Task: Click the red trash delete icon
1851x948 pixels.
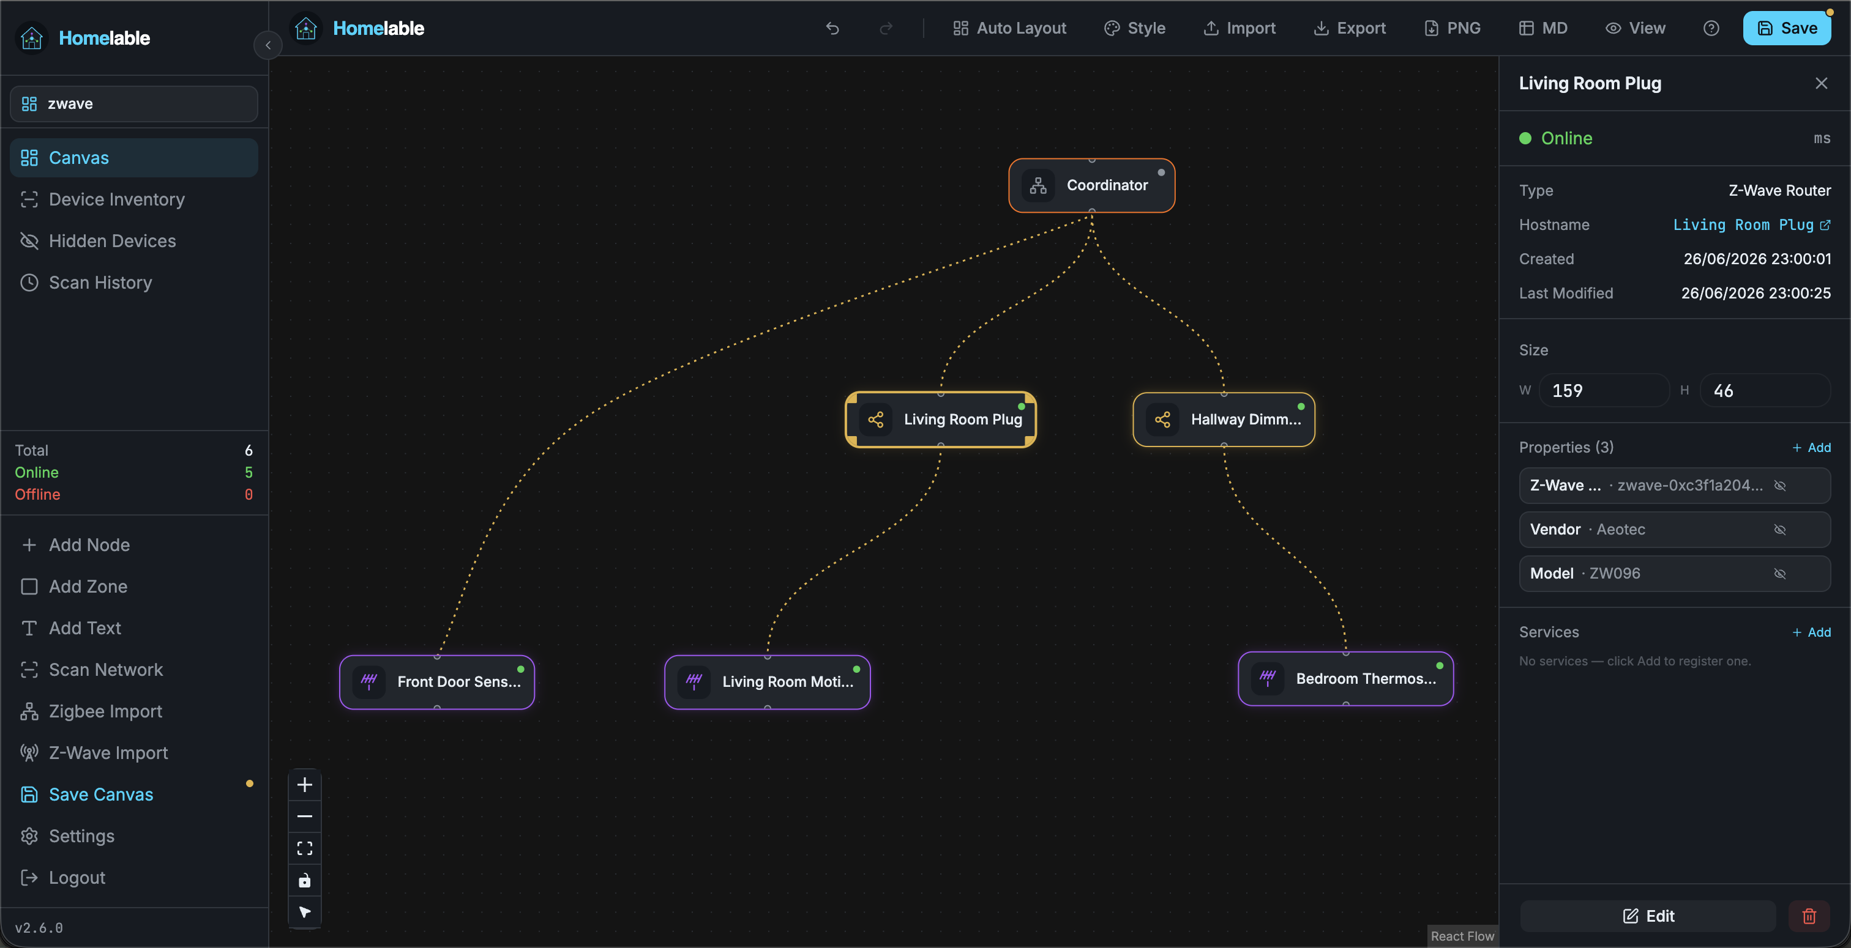Action: 1809,916
